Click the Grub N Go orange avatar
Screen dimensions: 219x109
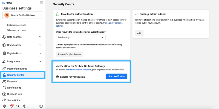pyautogui.click(x=7, y=15)
